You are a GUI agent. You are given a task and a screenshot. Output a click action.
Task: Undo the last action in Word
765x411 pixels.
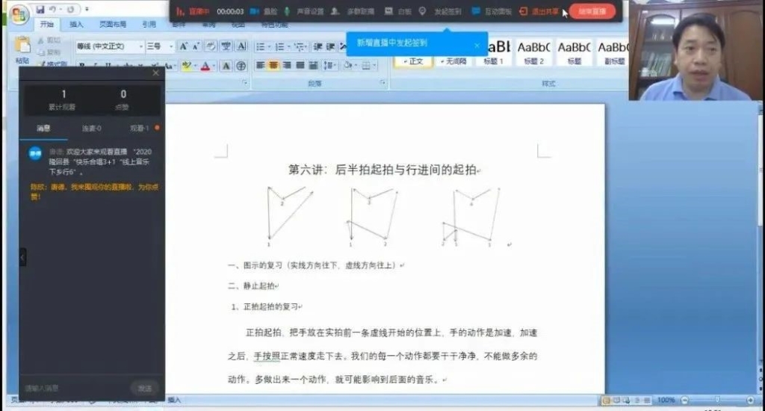pos(52,9)
